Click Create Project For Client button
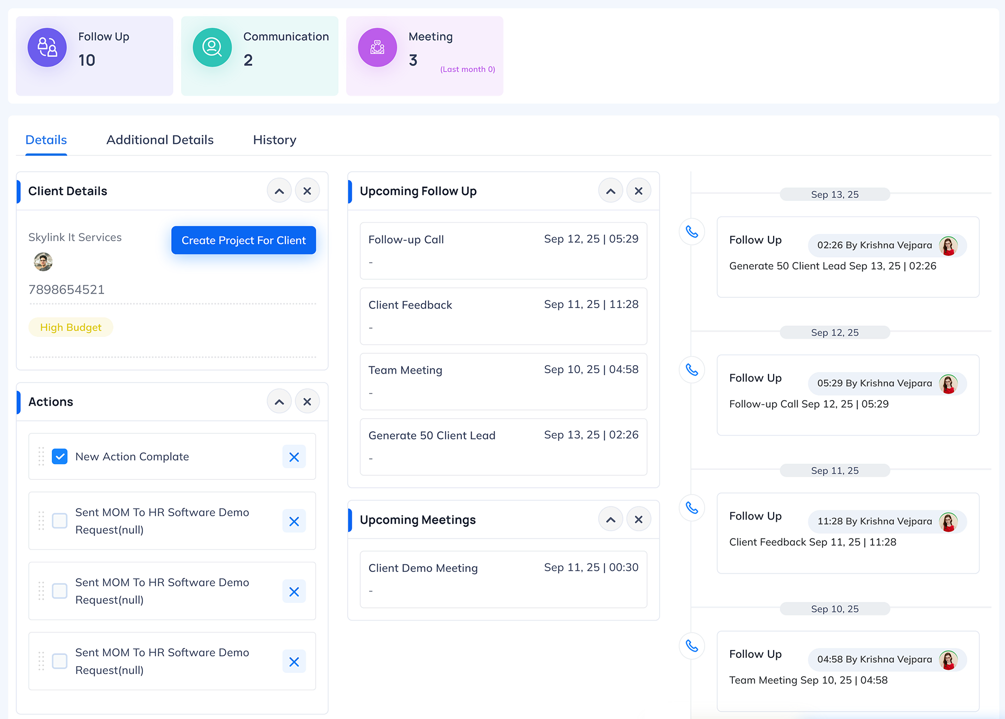 pos(243,240)
